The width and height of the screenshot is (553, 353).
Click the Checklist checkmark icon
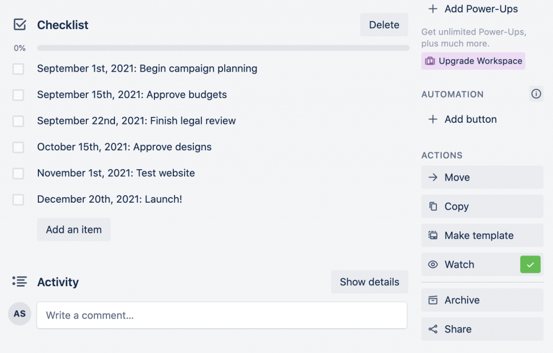point(20,25)
